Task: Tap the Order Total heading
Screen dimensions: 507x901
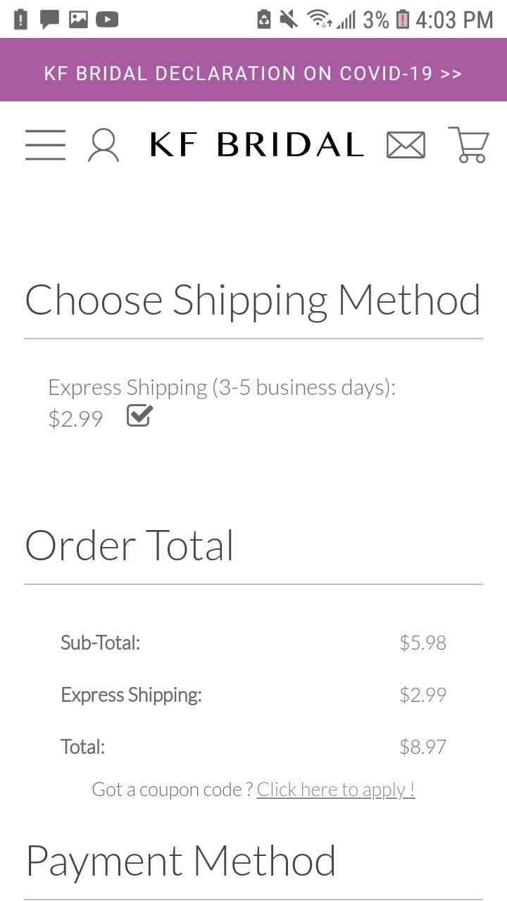Action: click(x=130, y=546)
